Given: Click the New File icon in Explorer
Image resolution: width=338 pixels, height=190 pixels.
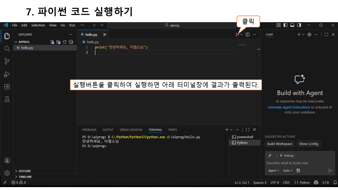Looking at the screenshot, I should pos(52,42).
